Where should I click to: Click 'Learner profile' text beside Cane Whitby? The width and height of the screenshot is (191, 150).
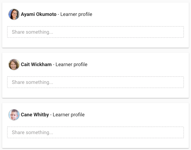(x=69, y=115)
